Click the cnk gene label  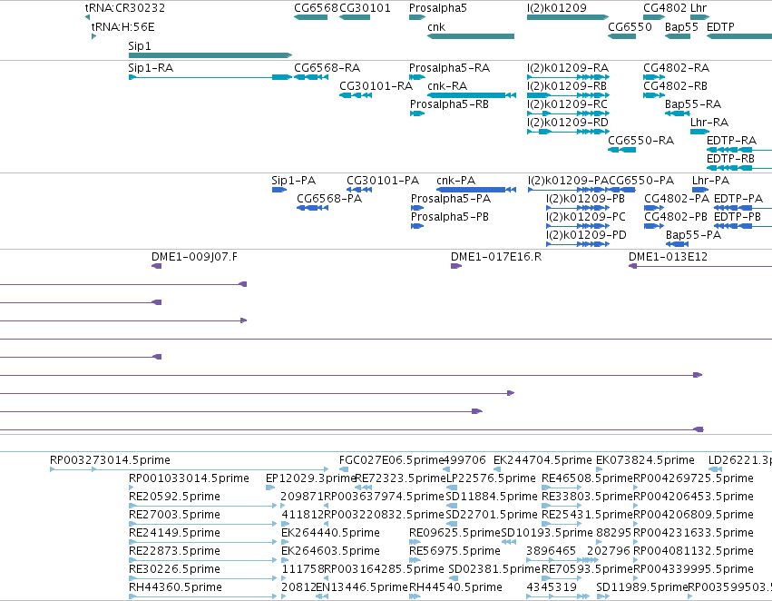point(436,27)
